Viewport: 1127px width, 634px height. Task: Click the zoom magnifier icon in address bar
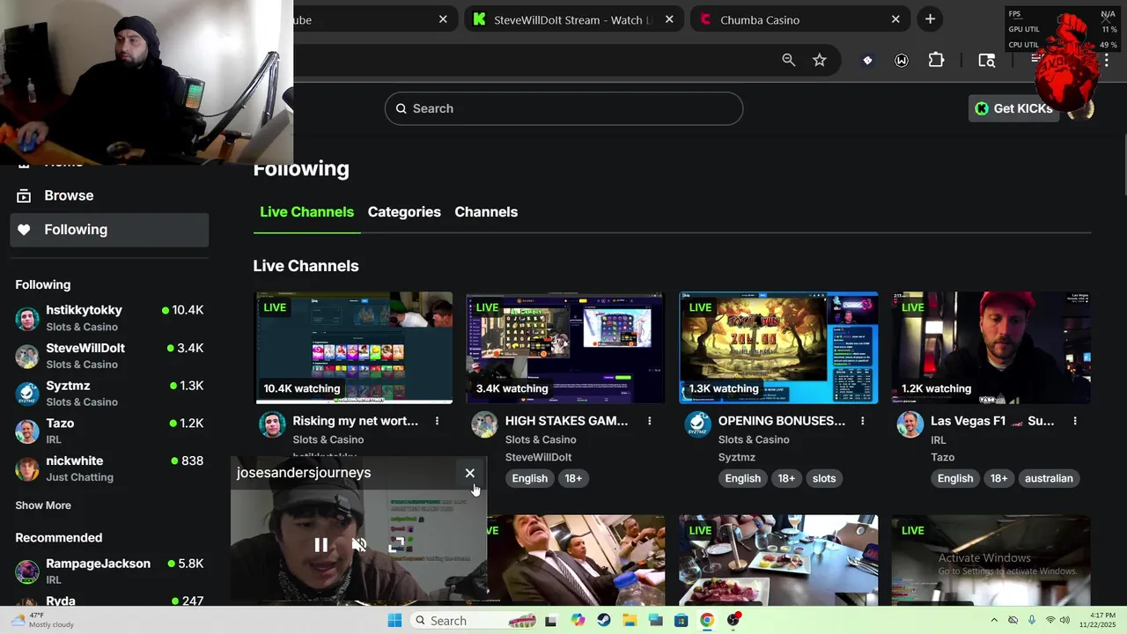(x=788, y=60)
